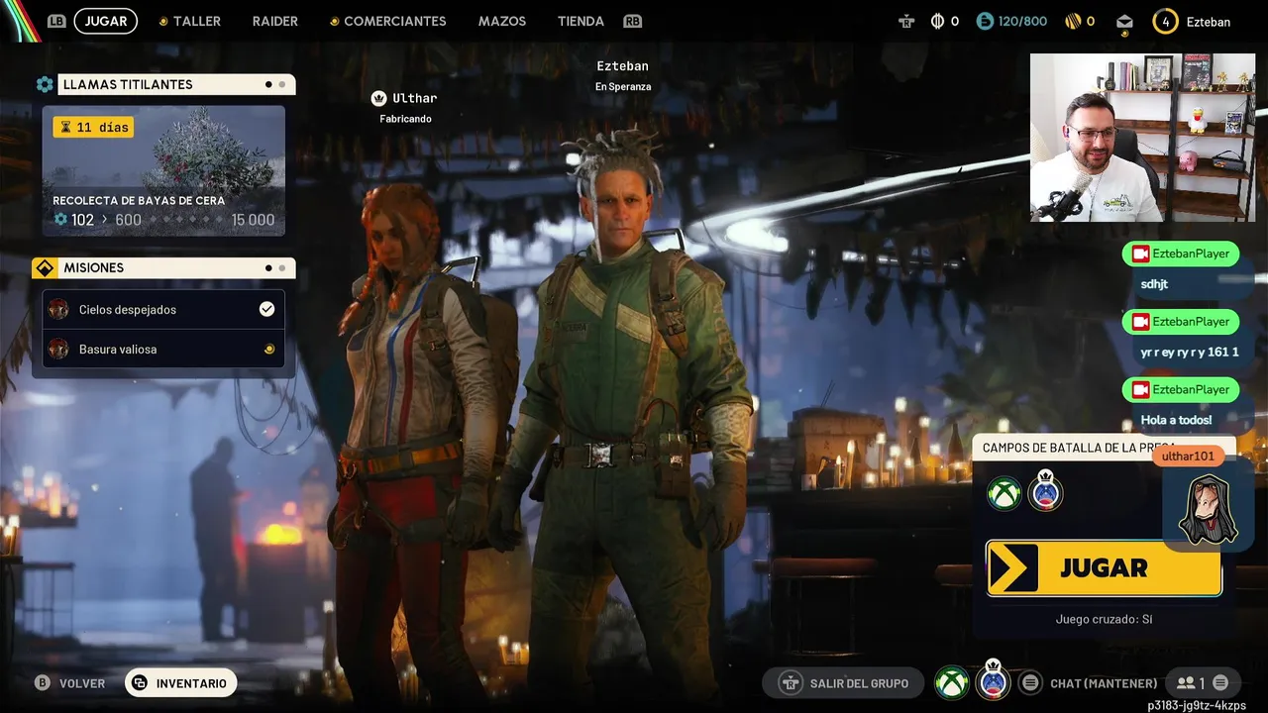This screenshot has width=1268, height=713.
Task: Click the blue stash capacity icon
Action: coord(985,21)
